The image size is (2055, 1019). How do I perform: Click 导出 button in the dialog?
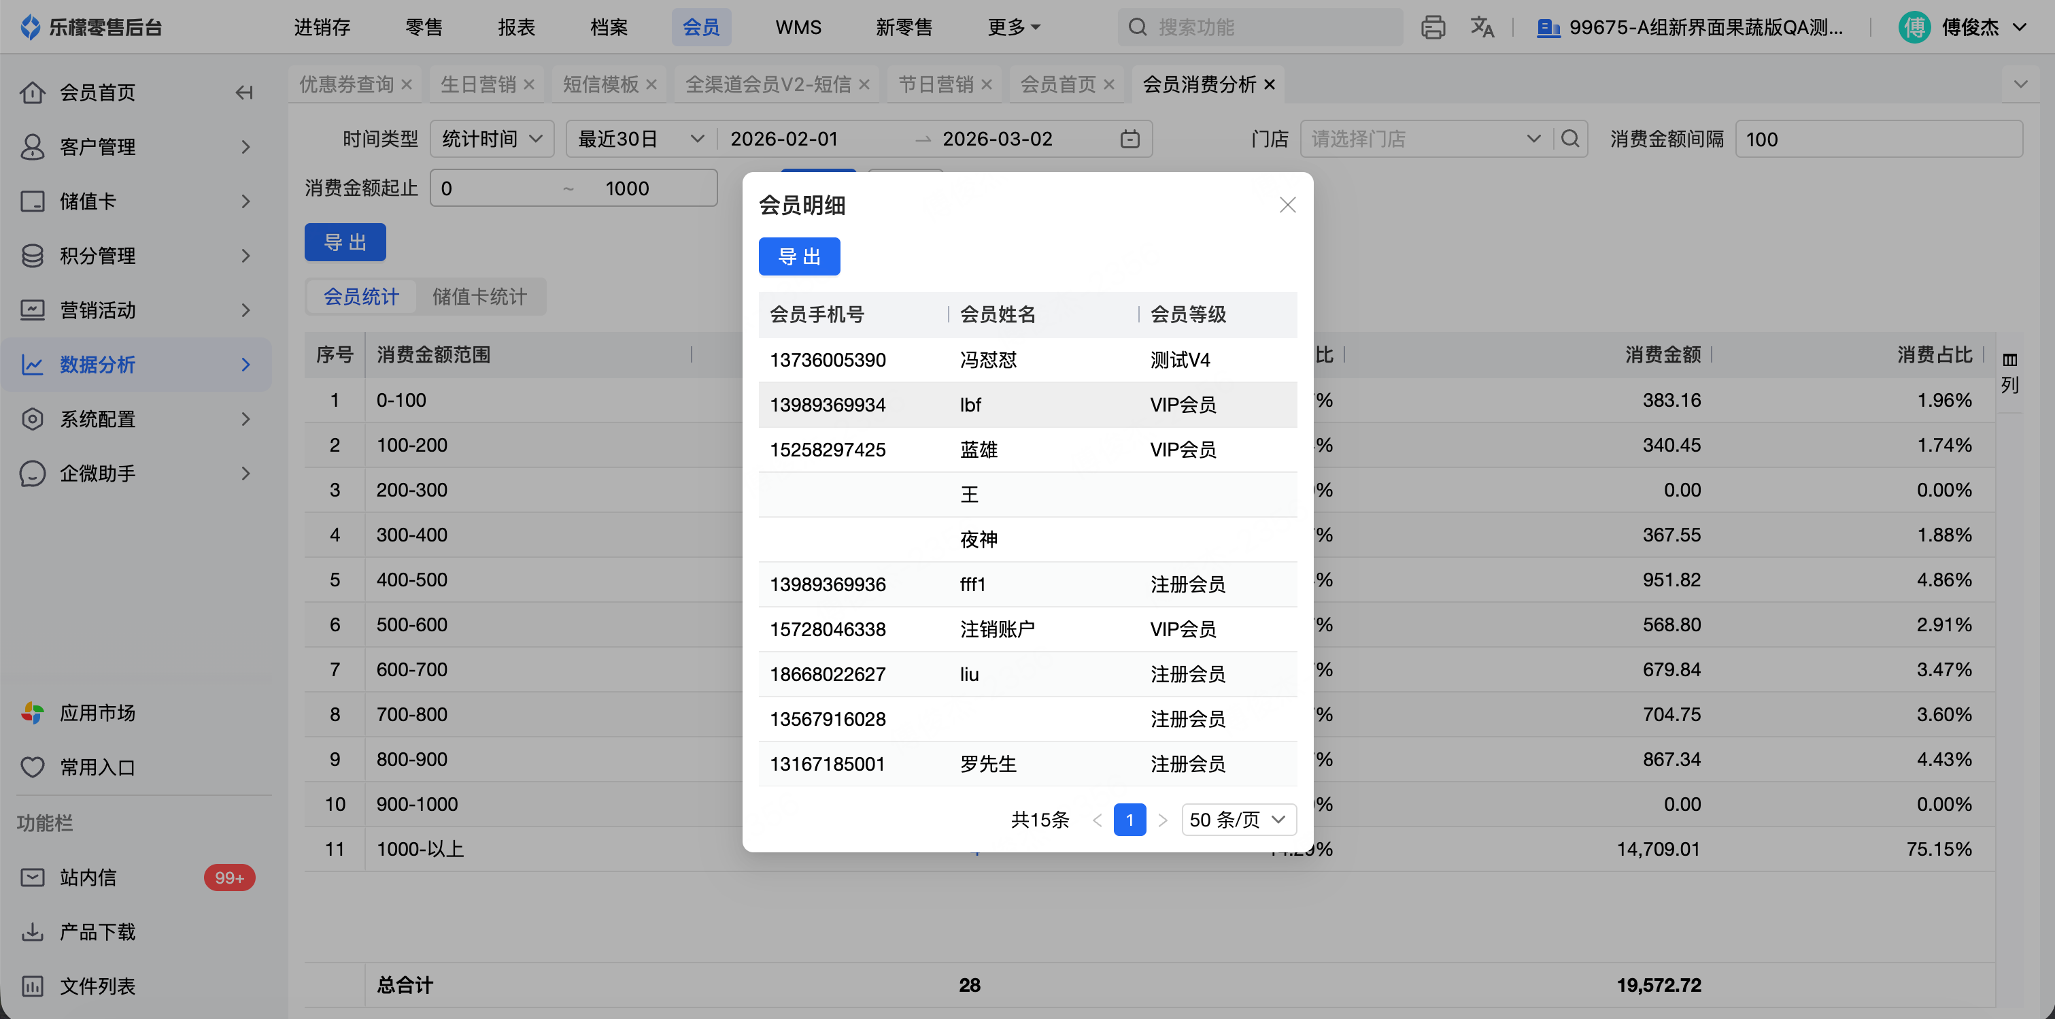(798, 257)
